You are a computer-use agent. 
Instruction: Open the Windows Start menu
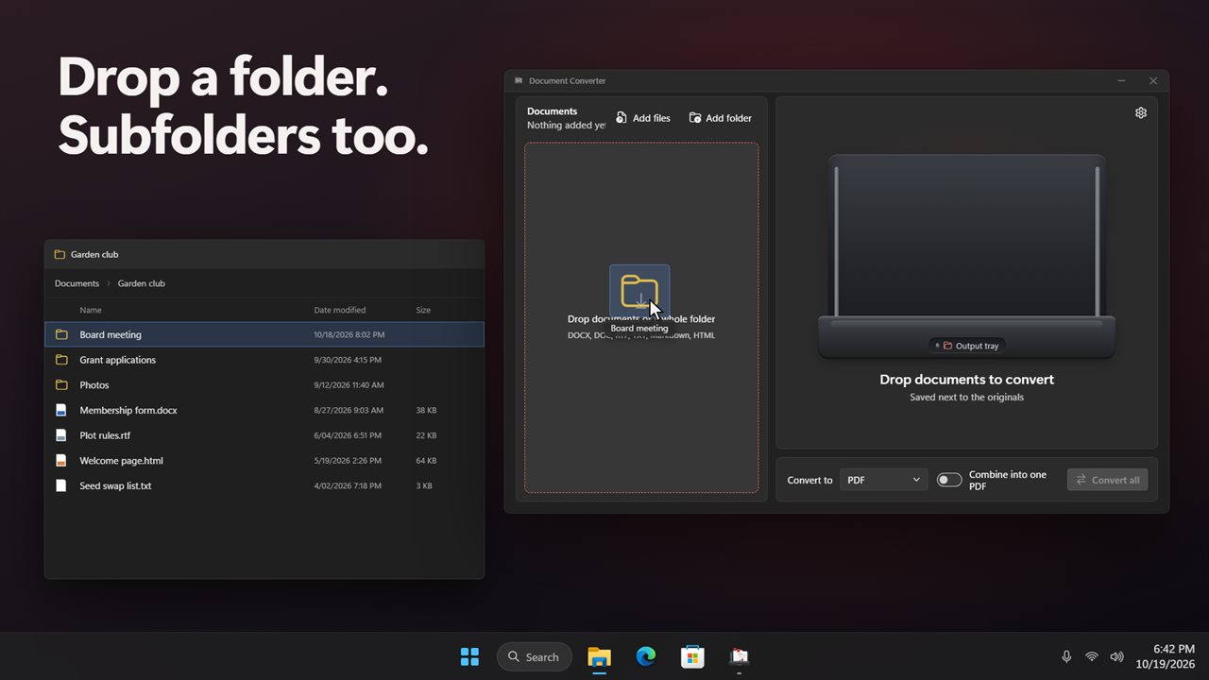click(x=469, y=656)
